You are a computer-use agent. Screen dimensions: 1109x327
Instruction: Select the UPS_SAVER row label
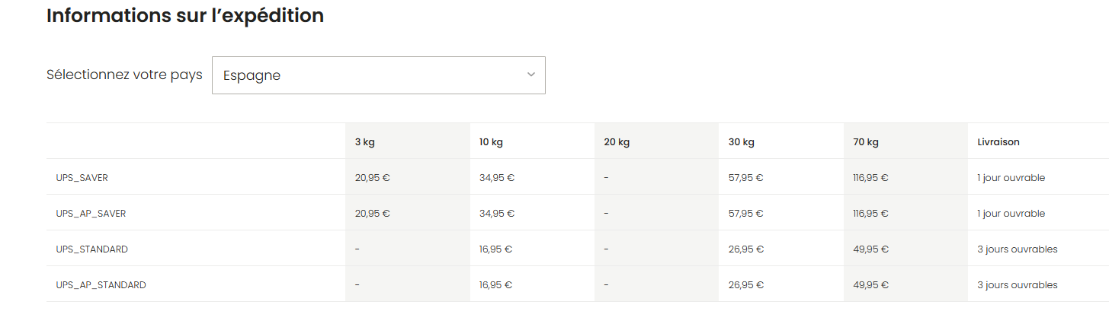click(82, 178)
